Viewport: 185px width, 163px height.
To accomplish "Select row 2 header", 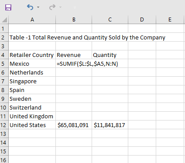I will 4,37.
